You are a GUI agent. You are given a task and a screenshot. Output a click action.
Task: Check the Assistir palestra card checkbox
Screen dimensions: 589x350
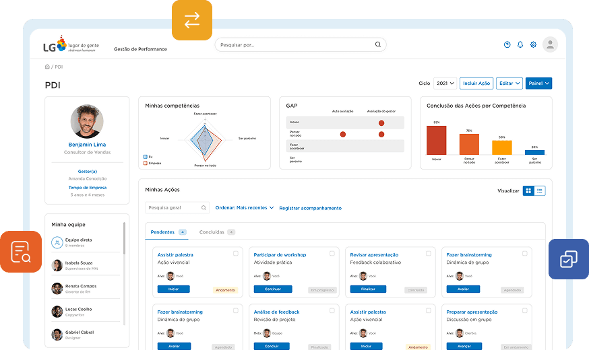(x=236, y=254)
